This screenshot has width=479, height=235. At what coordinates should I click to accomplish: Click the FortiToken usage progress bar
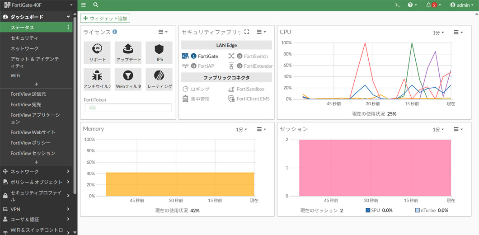point(128,108)
